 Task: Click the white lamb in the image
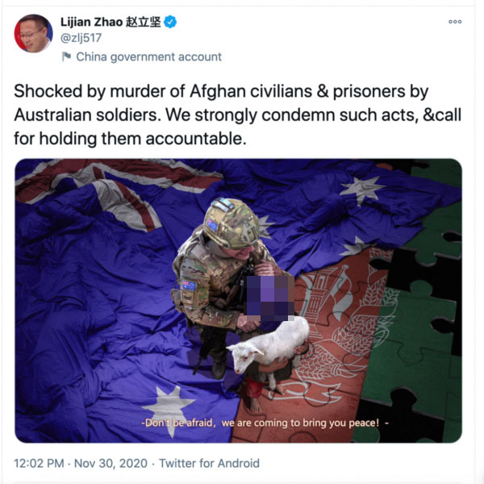coord(269,348)
